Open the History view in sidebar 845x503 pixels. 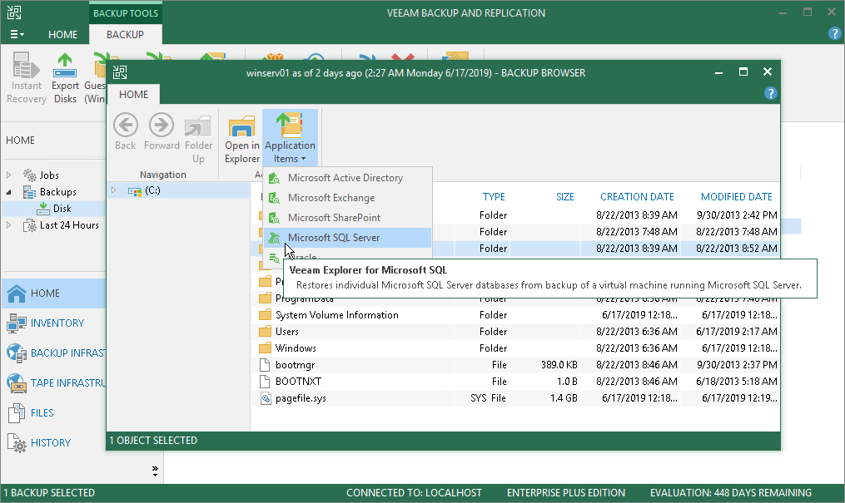50,443
